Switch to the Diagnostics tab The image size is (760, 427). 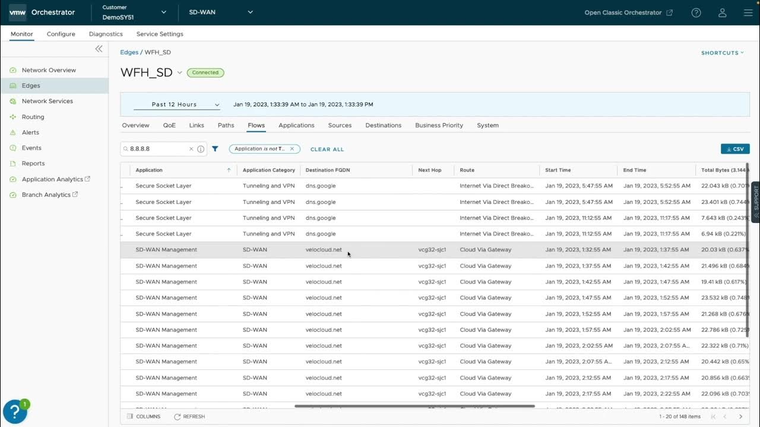click(106, 34)
